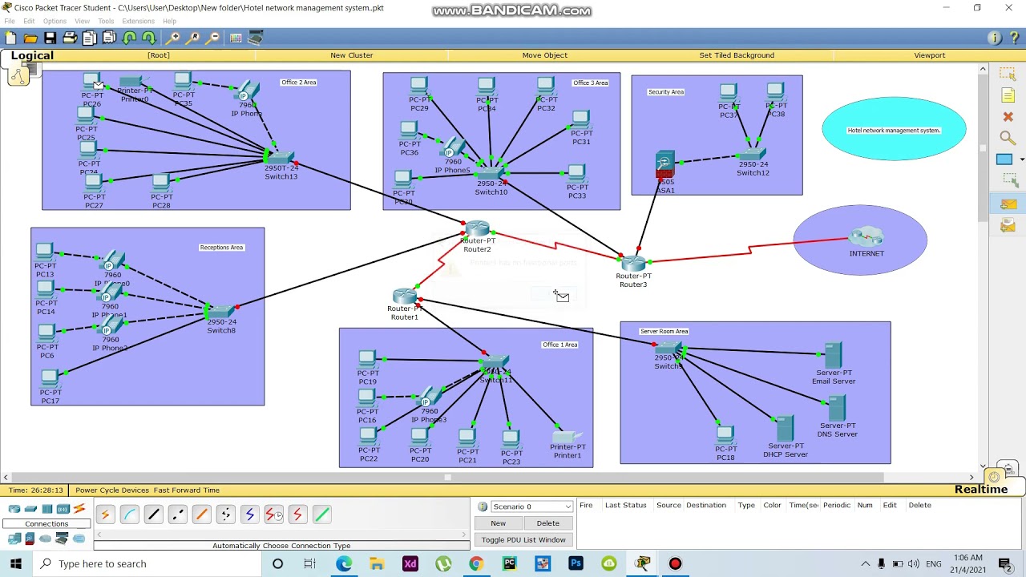
Task: Pick the Phone cable connection
Action: [225, 514]
